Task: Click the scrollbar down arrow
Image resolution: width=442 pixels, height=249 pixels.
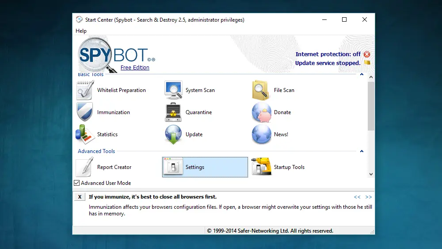Action: [x=371, y=174]
